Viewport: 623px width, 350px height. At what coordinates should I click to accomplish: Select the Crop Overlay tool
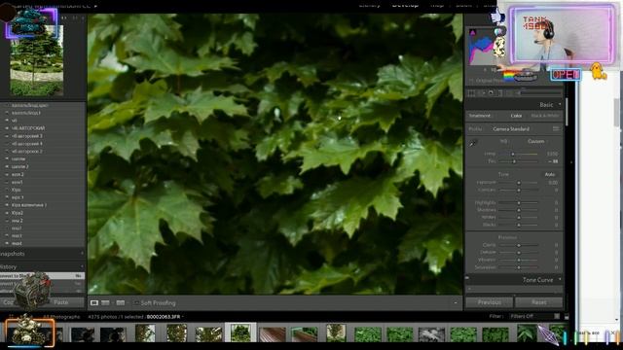tap(471, 93)
